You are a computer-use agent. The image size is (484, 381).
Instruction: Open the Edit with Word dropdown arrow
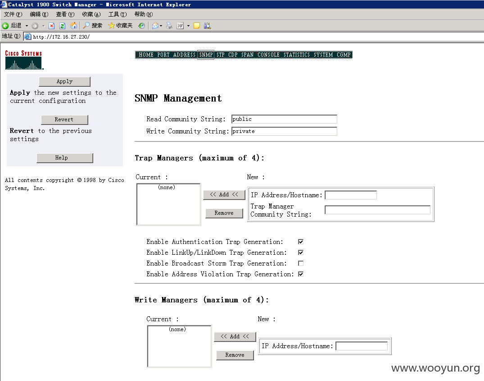coord(188,26)
